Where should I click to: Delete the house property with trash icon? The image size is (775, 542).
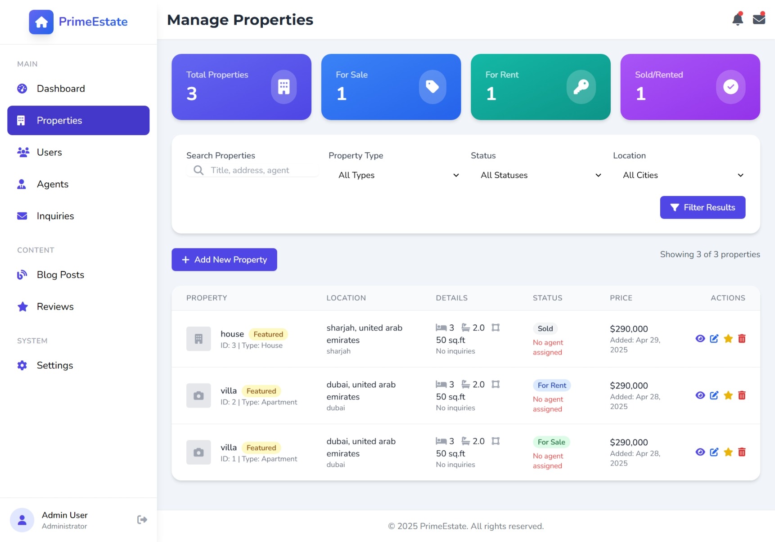click(x=742, y=339)
